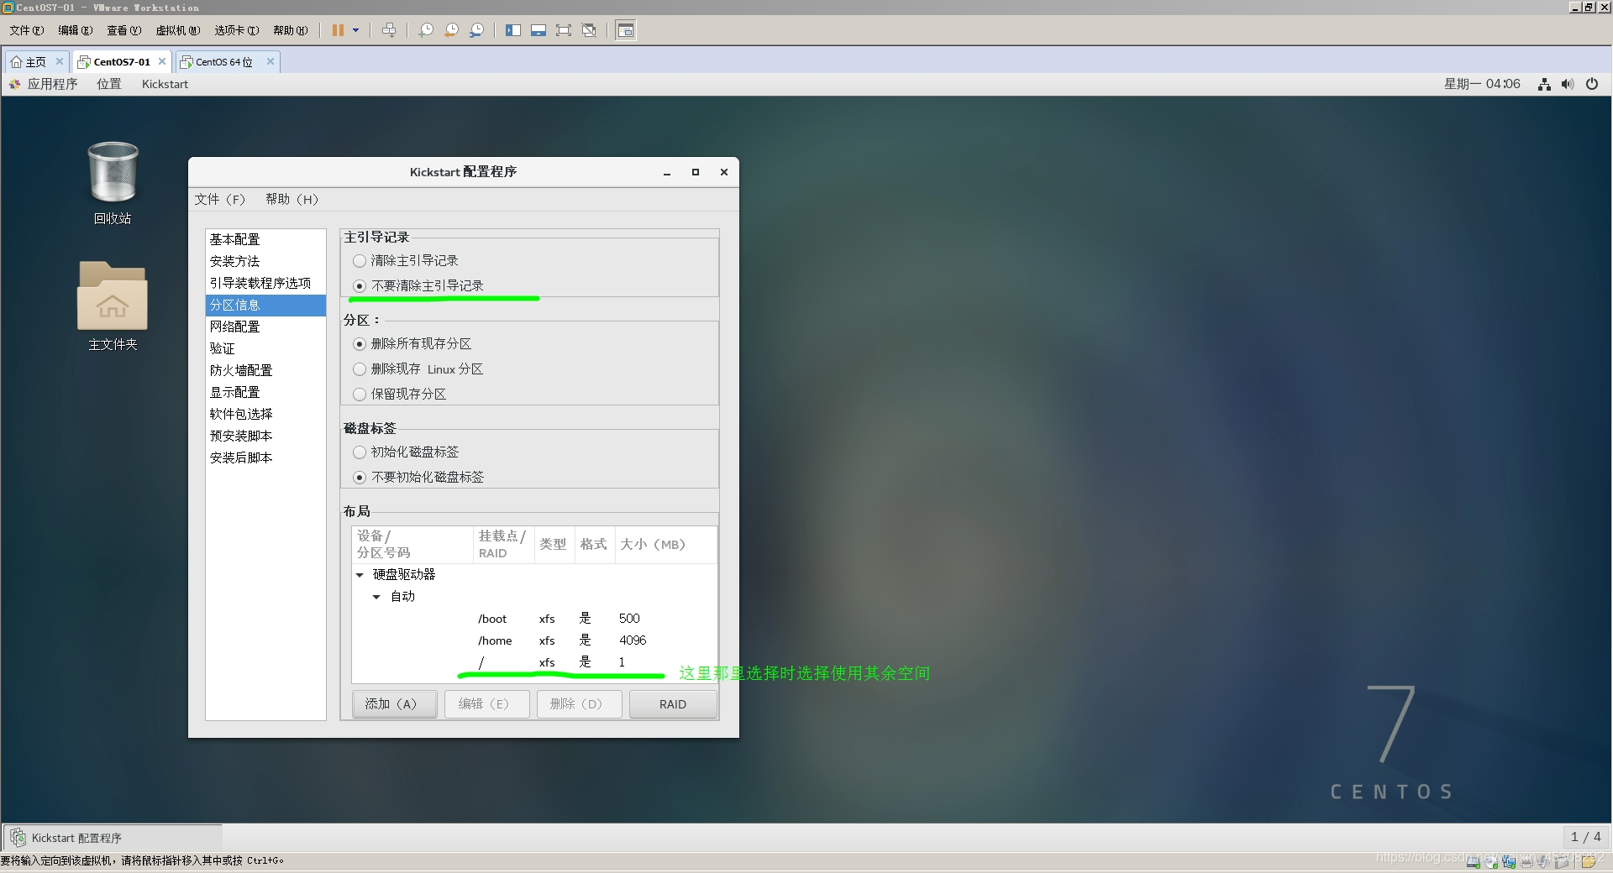Click the console view toolbar icon
Viewport: 1613px width, 873px height.
[x=626, y=30]
